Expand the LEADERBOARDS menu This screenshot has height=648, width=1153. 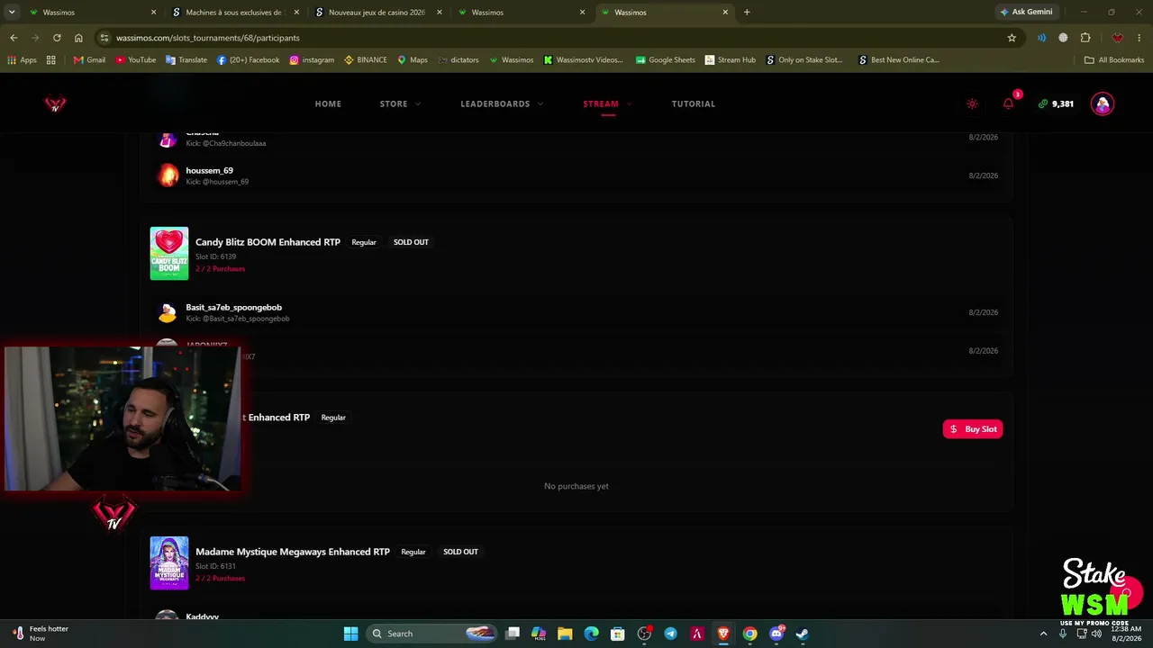[x=502, y=103]
